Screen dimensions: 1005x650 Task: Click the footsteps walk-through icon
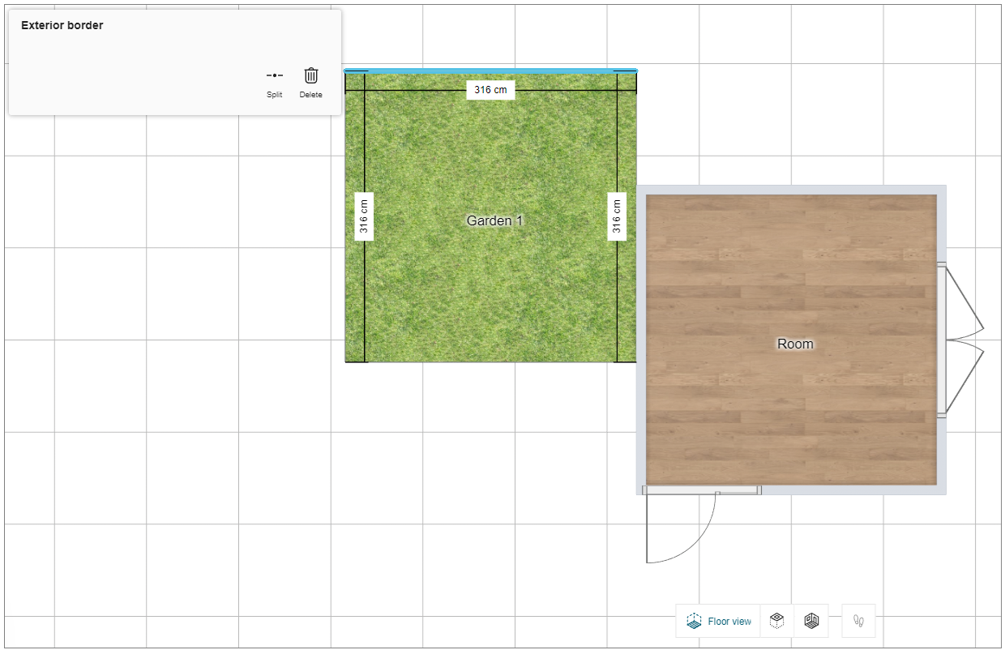[x=858, y=622]
